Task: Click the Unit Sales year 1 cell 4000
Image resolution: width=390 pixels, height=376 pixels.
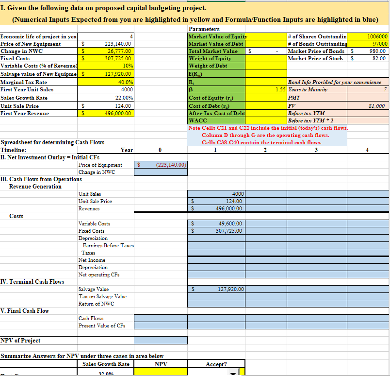Action: [216, 194]
